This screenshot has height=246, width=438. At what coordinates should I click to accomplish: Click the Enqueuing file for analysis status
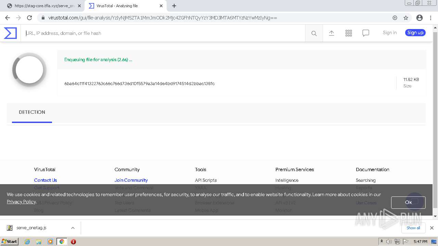point(98,59)
